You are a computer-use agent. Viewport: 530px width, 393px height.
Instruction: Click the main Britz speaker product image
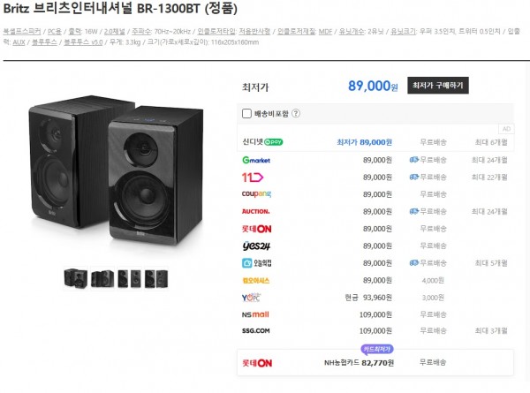pos(117,170)
